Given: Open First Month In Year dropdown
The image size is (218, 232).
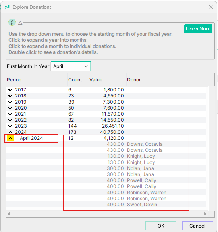Looking at the screenshot, I should tap(71, 66).
